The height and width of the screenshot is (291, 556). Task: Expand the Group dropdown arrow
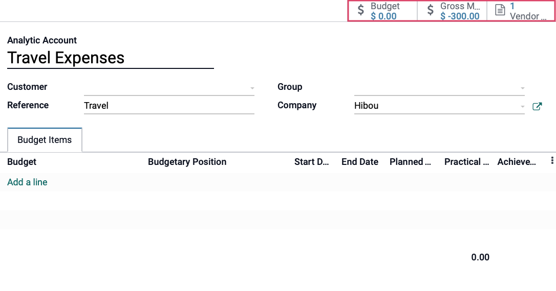click(522, 88)
